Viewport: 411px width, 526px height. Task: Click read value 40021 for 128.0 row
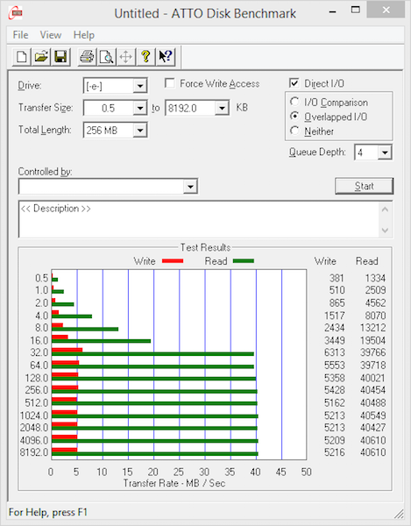(372, 378)
